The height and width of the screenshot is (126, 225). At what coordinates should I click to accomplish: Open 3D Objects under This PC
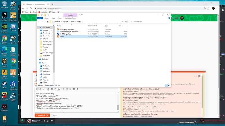point(46,66)
